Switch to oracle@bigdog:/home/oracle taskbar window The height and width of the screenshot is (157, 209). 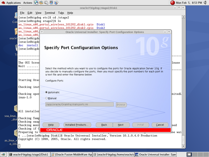[114, 155]
